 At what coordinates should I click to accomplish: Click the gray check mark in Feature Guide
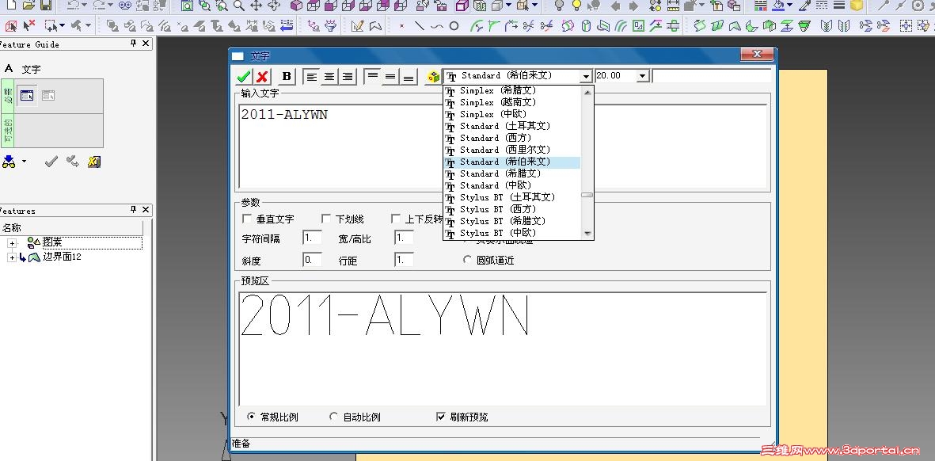click(51, 162)
